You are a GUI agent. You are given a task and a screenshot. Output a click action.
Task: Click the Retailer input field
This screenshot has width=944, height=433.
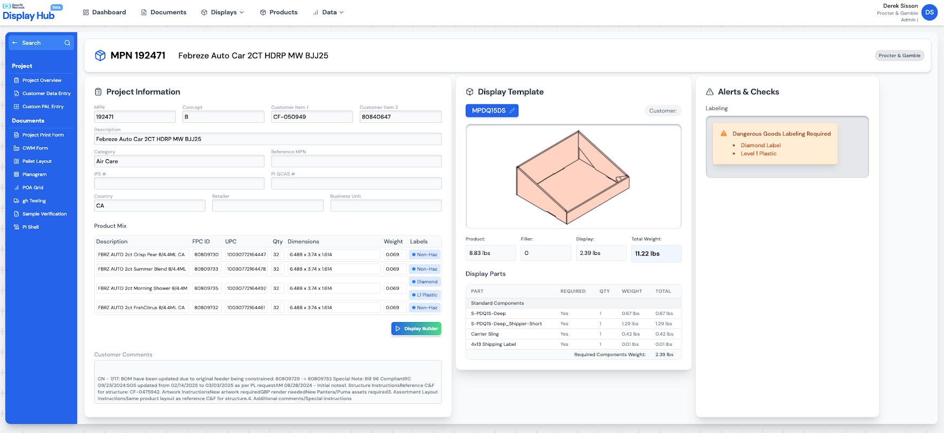(x=268, y=206)
